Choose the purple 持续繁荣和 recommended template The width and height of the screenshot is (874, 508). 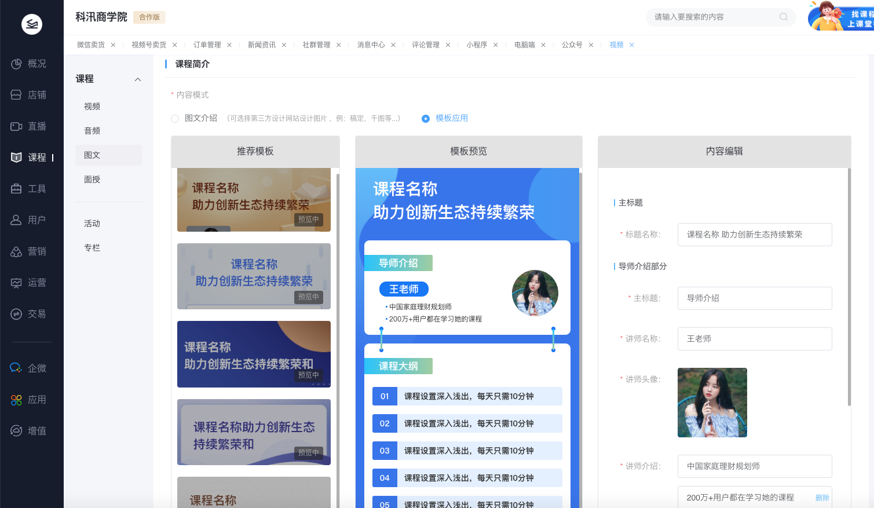254,432
